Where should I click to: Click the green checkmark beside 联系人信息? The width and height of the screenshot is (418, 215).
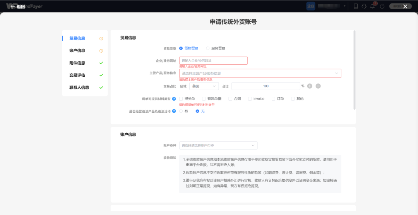101,88
